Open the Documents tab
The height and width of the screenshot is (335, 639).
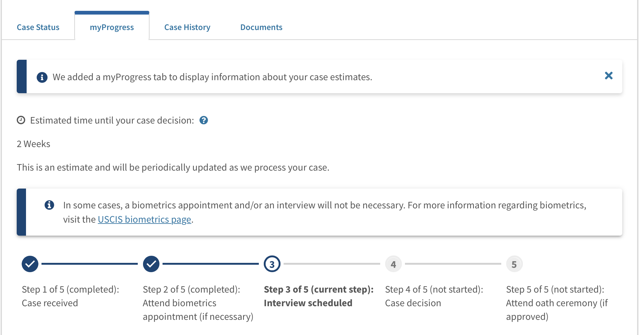click(261, 27)
